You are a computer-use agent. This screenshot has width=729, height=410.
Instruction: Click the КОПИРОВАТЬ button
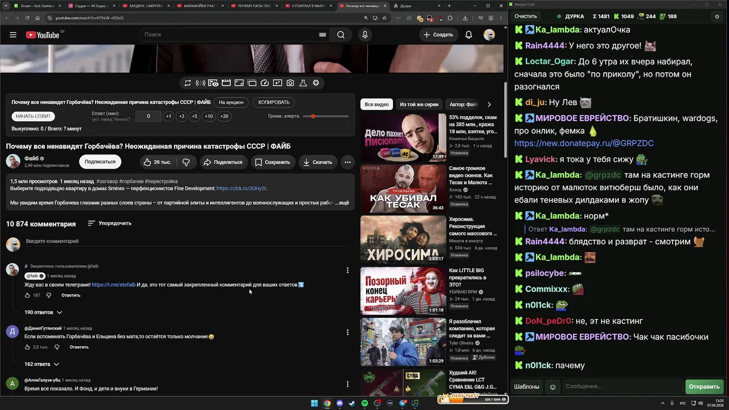coord(274,102)
